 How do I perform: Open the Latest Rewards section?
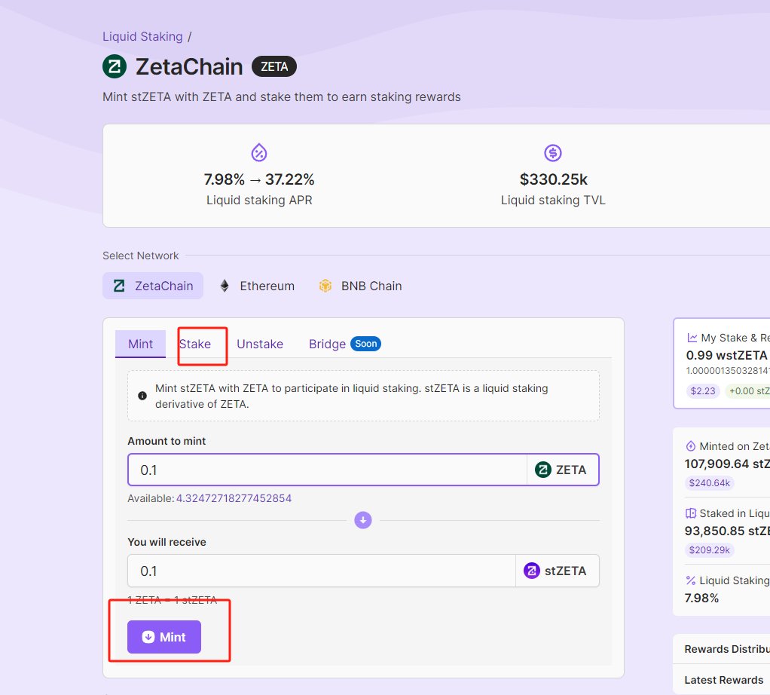coord(721,680)
